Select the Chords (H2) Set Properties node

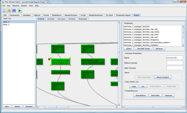(60, 62)
